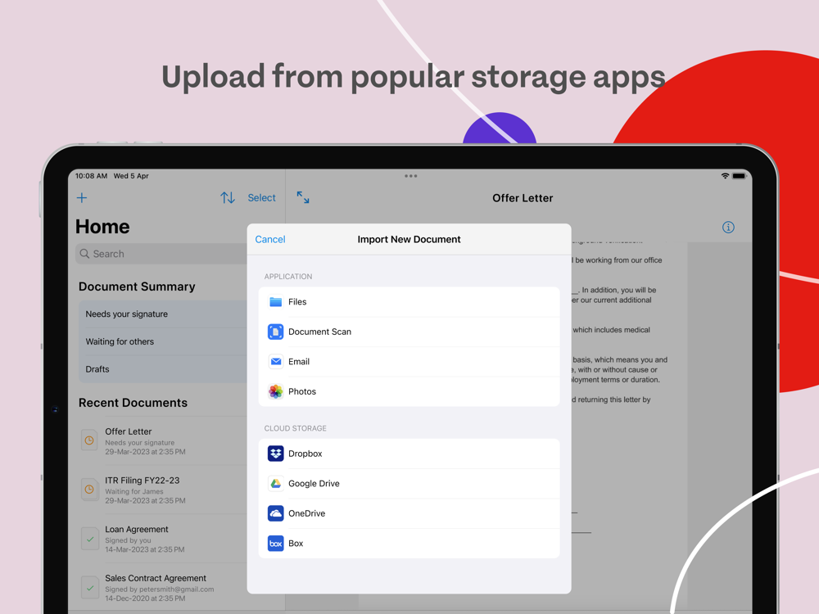
Task: Open the info icon for Offer Letter
Action: tap(728, 227)
